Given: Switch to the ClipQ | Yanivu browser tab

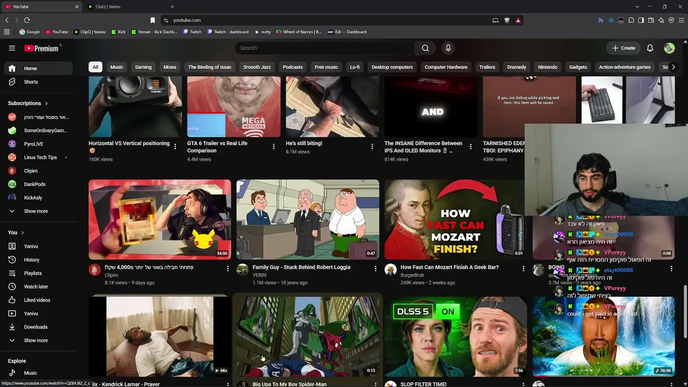Looking at the screenshot, I should (x=125, y=6).
